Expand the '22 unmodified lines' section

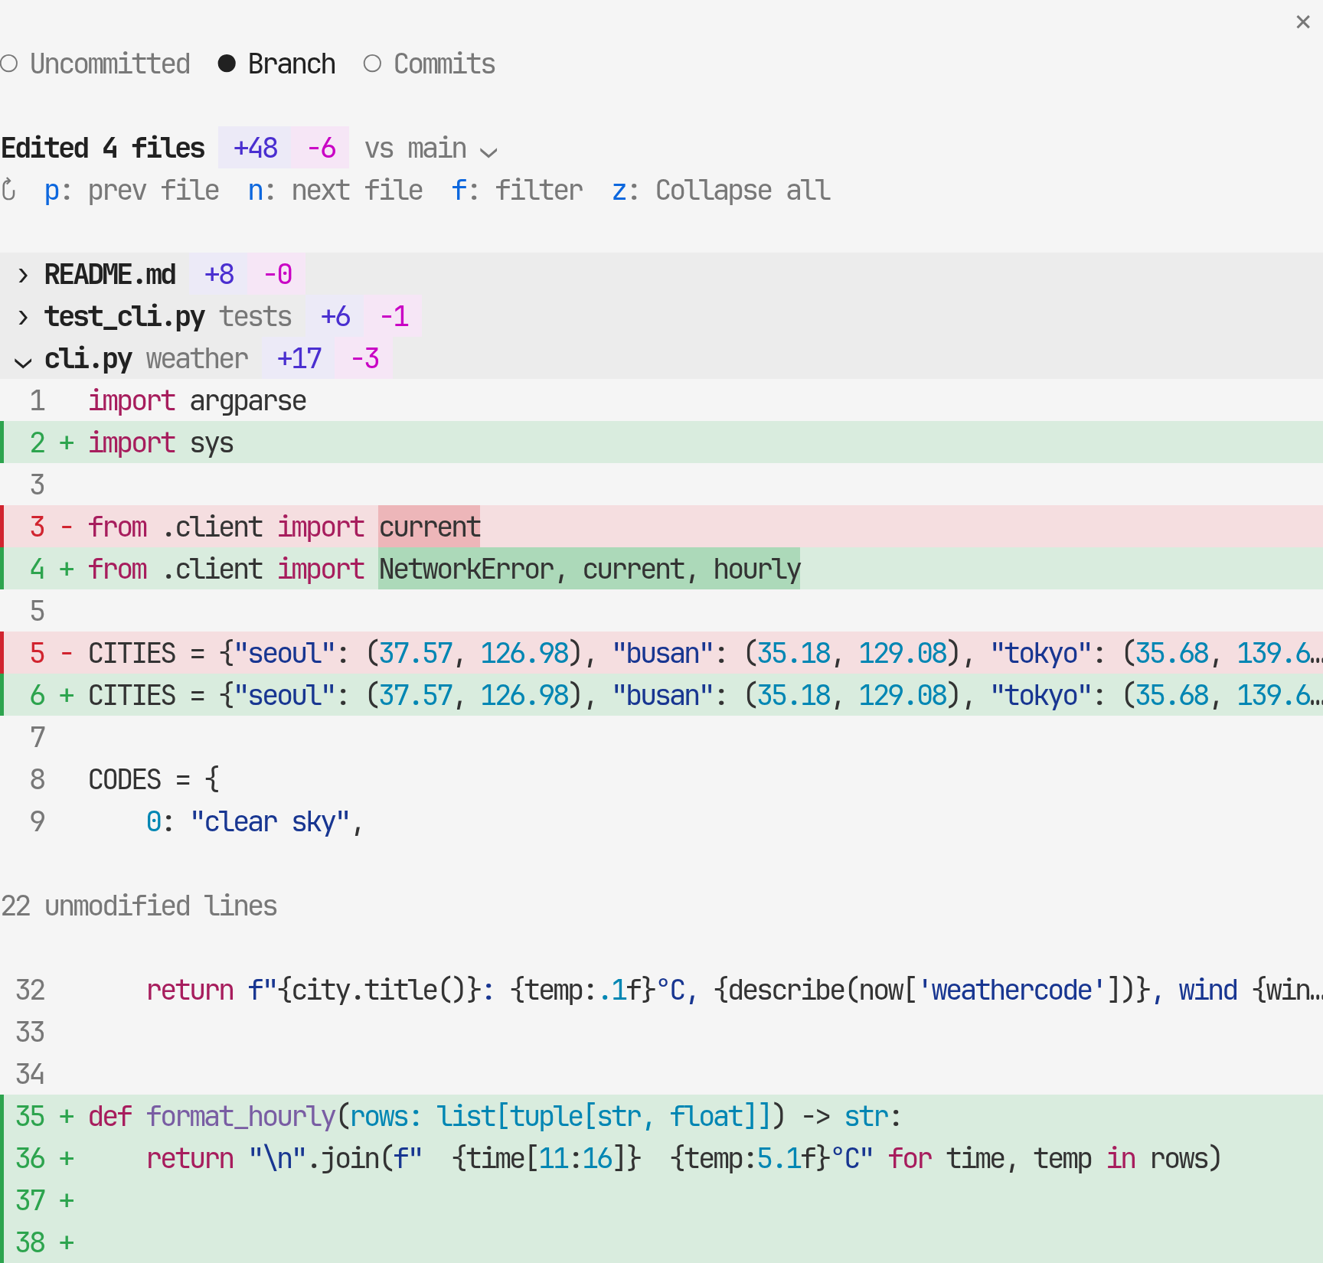139,906
